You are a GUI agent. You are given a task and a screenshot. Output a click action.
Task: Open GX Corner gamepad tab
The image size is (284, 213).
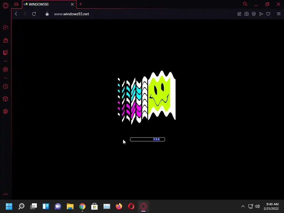tap(16, 4)
